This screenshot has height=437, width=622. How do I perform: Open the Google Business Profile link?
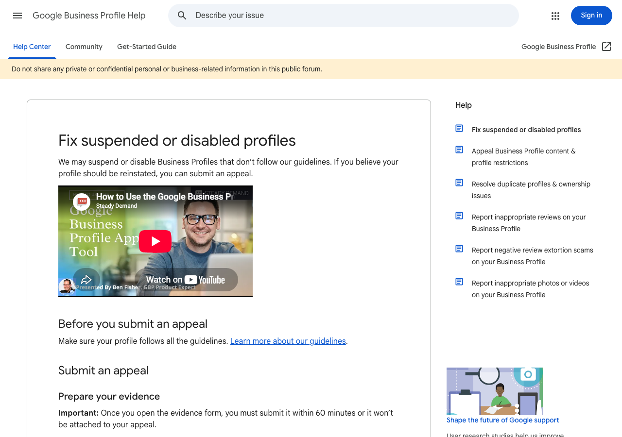point(558,47)
